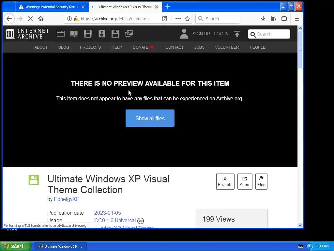Click the Ultimate Windows XP taskbar button

pos(60,246)
